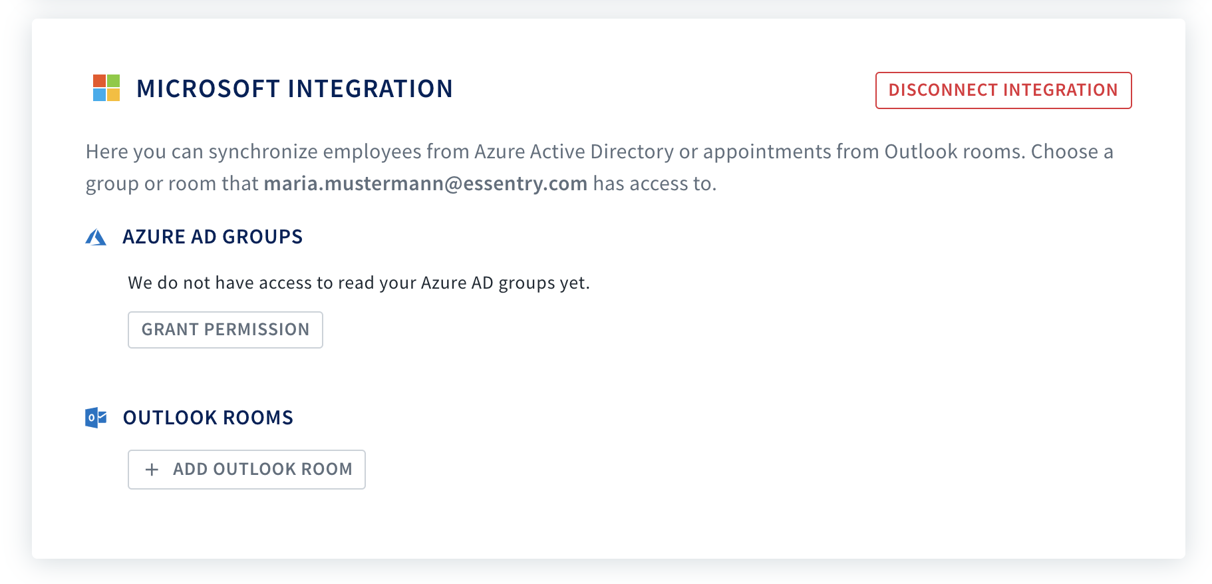Viewport: 1212px width, 584px height.
Task: Click the Outlook Rooms section title
Action: click(x=208, y=418)
